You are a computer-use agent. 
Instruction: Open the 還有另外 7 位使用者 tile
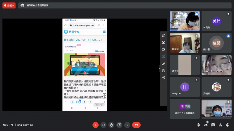click(x=185, y=109)
